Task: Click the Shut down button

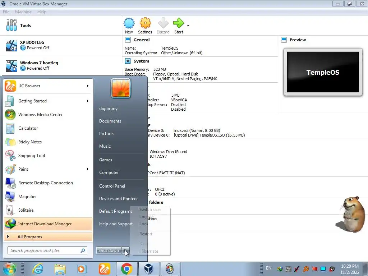Action: pos(109,250)
